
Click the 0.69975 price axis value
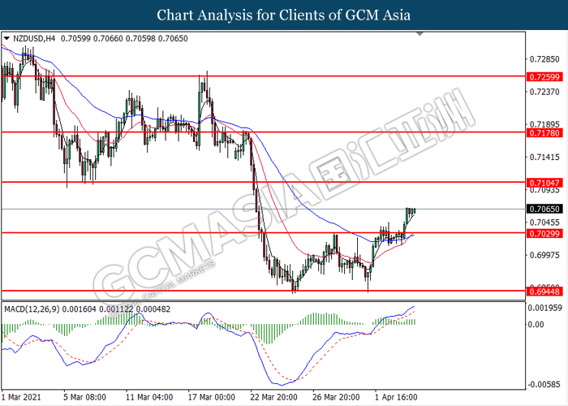point(544,255)
